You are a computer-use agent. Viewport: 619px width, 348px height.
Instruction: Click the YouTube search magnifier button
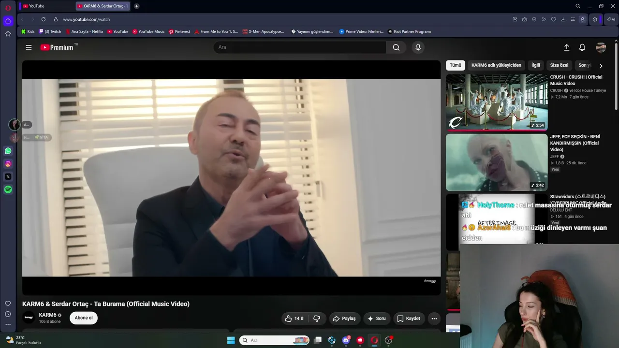point(396,47)
